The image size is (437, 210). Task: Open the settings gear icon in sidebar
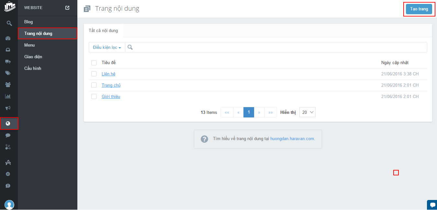(8, 174)
